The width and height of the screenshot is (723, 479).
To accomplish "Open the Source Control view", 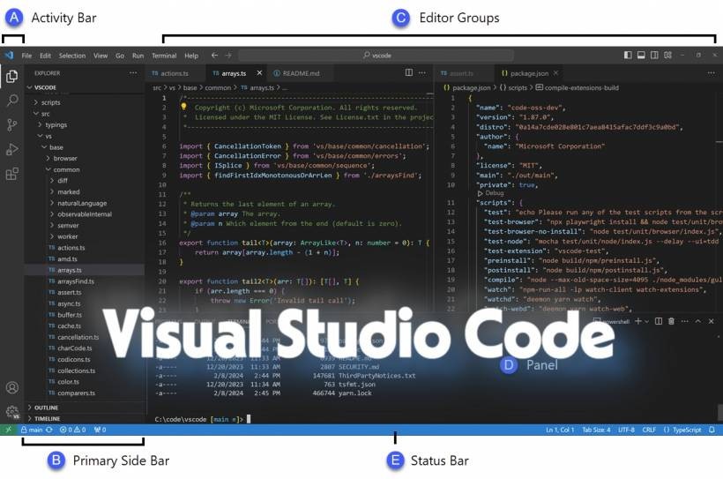I will (x=12, y=124).
